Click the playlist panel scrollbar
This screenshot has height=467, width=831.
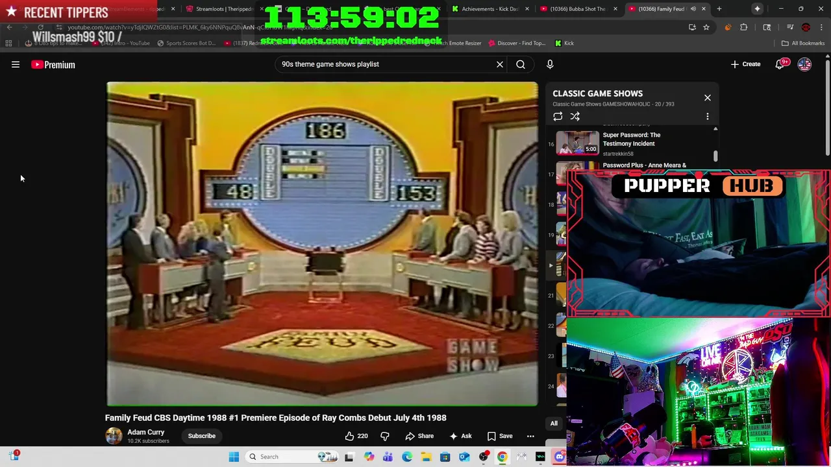click(x=715, y=156)
